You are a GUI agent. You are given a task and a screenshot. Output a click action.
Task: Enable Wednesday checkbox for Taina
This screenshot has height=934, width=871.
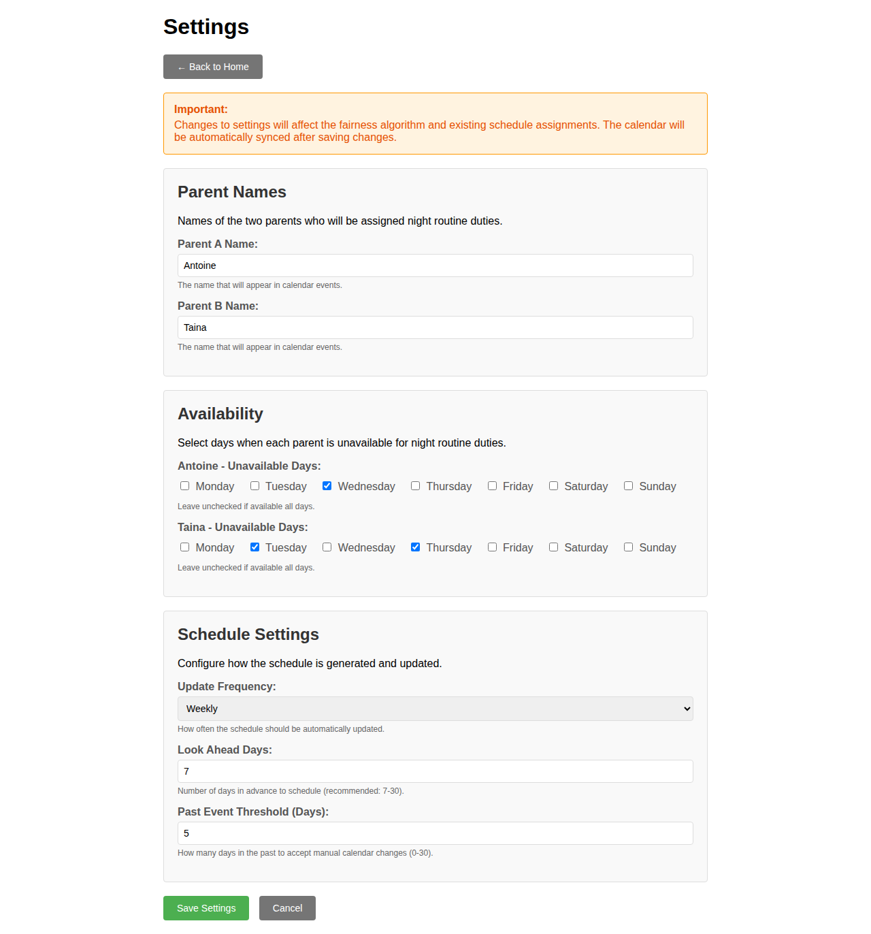(x=327, y=547)
